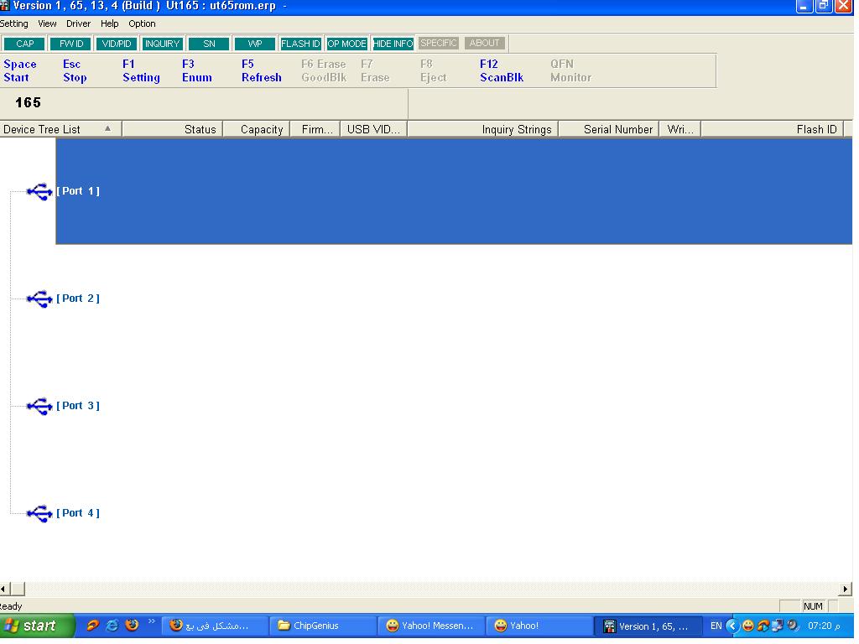Launch Internet Explorer from quick launch
Screen dimensions: 859x644
point(112,626)
